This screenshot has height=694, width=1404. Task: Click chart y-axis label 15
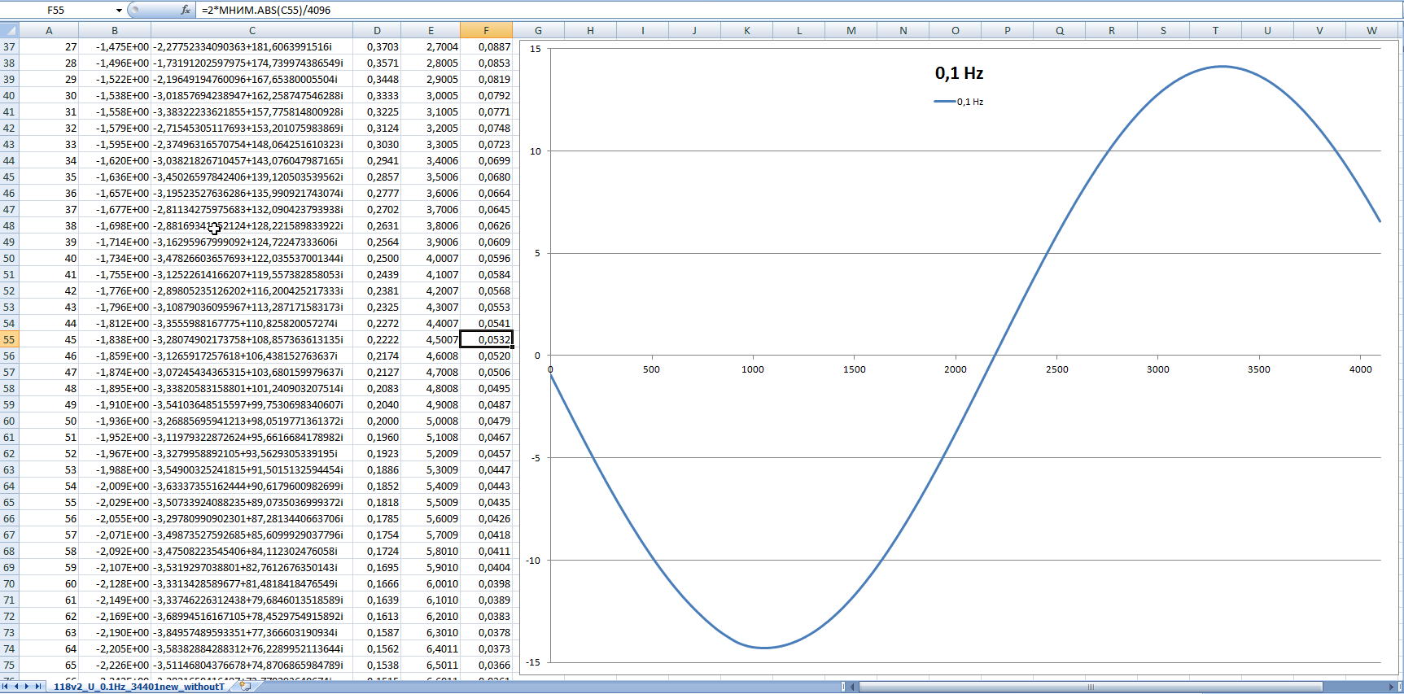pyautogui.click(x=536, y=49)
